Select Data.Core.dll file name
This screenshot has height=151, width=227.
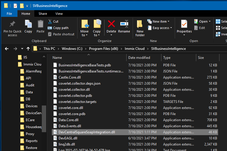[x=69, y=120]
